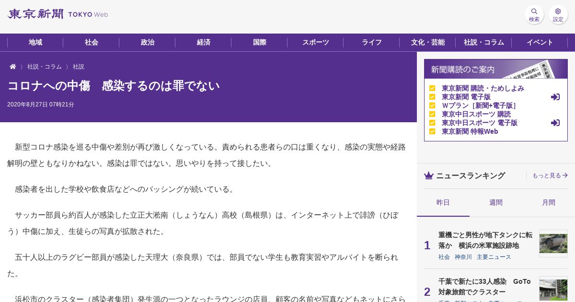The height and width of the screenshot is (302, 575).
Task: Click checkmark icon beside 東京中日スポーツ 購読
Action: click(x=432, y=114)
